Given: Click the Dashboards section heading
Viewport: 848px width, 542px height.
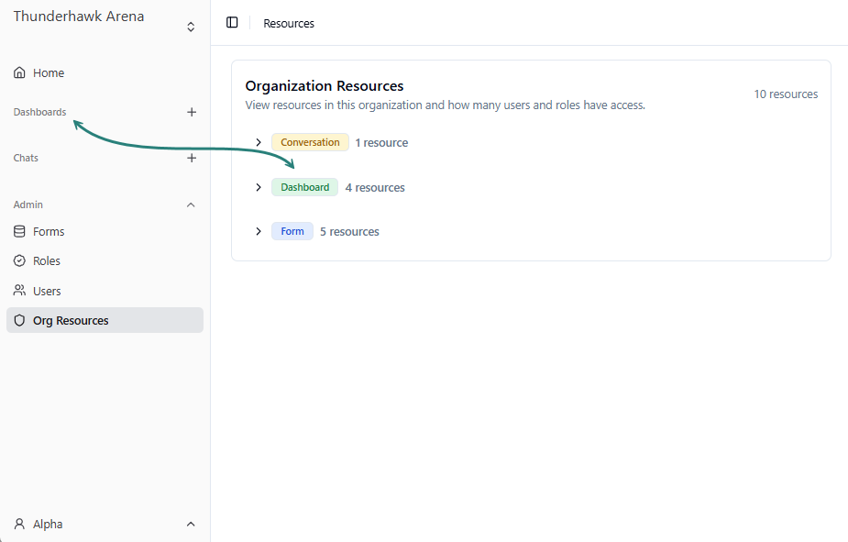Looking at the screenshot, I should pyautogui.click(x=39, y=112).
